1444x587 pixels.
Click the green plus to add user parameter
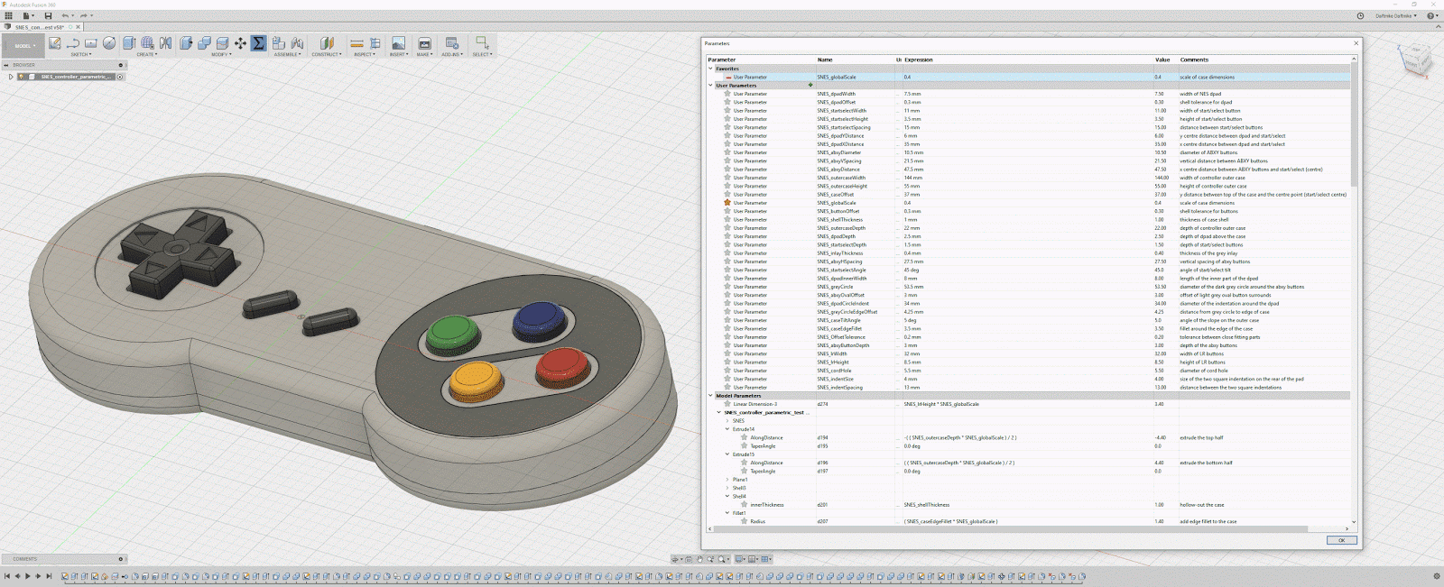810,86
